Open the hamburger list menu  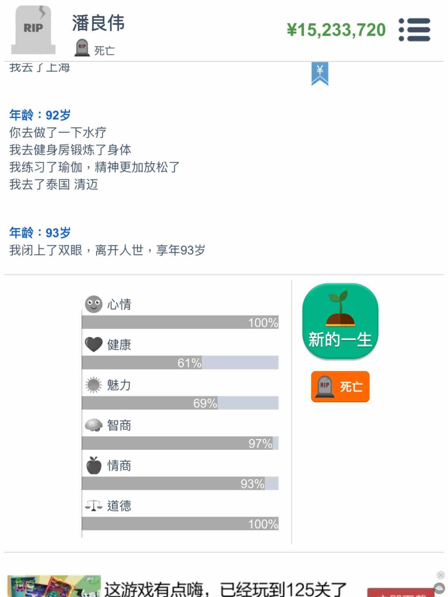coord(414,29)
